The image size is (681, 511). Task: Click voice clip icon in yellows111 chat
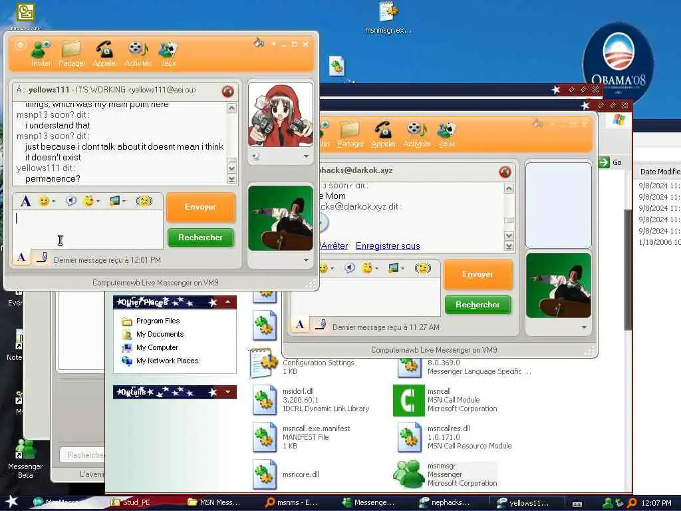[x=70, y=201]
